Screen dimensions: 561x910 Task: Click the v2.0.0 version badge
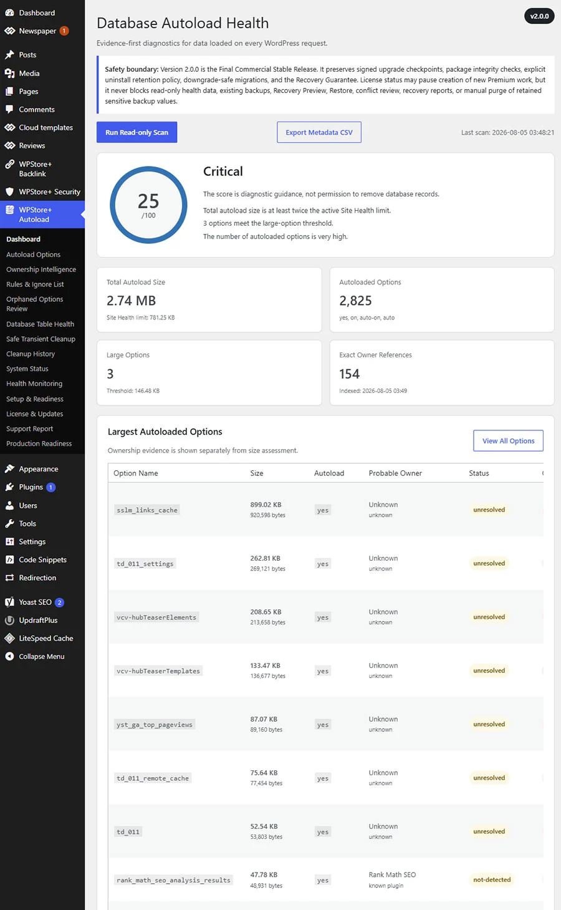pos(539,16)
